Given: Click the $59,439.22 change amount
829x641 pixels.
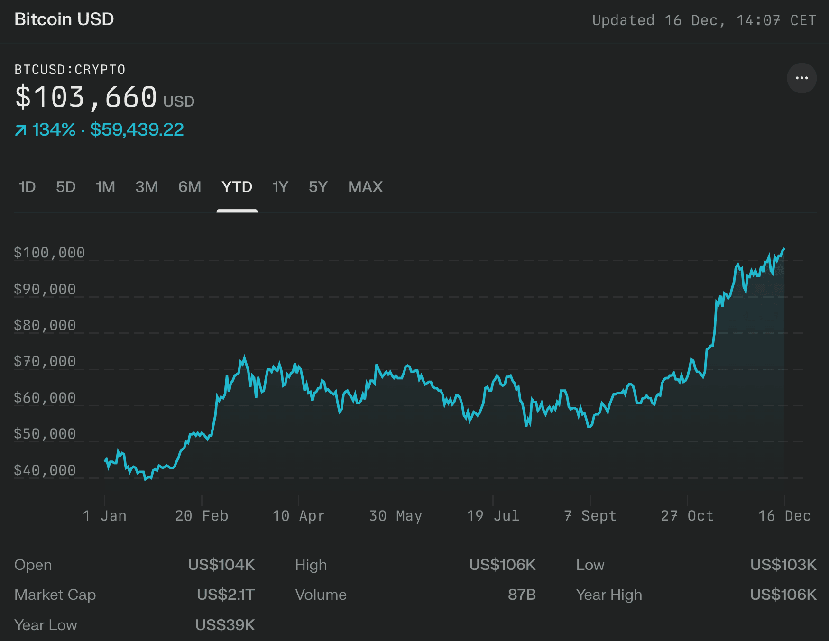Looking at the screenshot, I should point(137,129).
